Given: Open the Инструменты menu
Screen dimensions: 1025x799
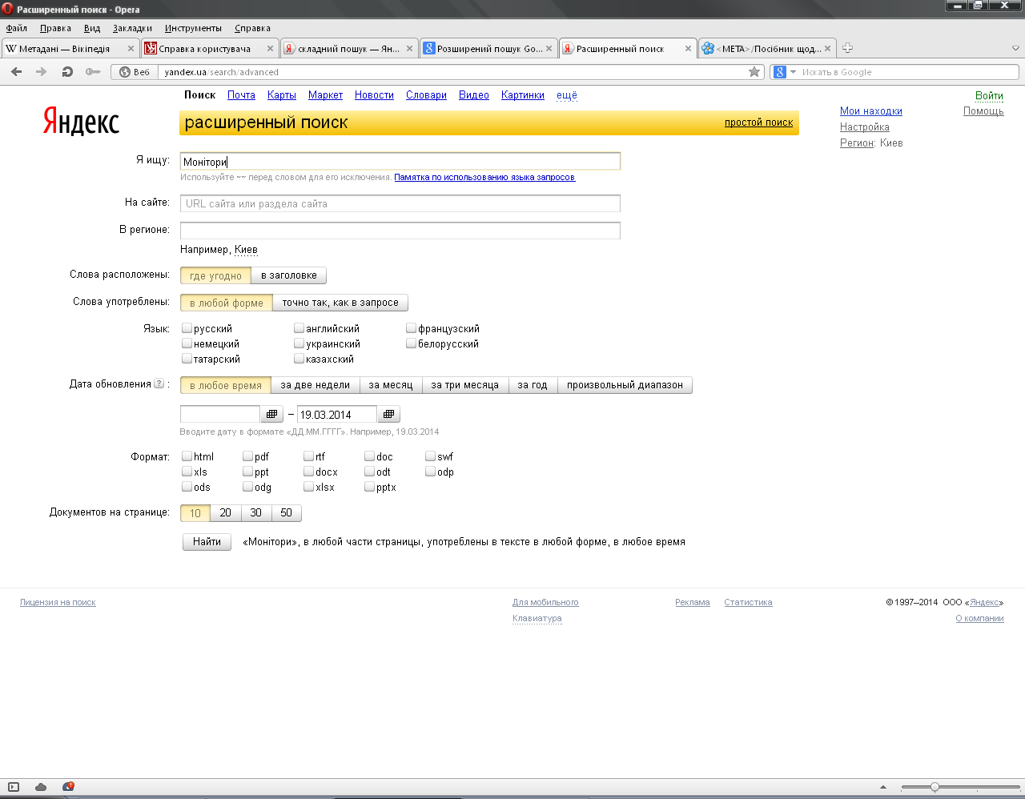Looking at the screenshot, I should [x=193, y=28].
